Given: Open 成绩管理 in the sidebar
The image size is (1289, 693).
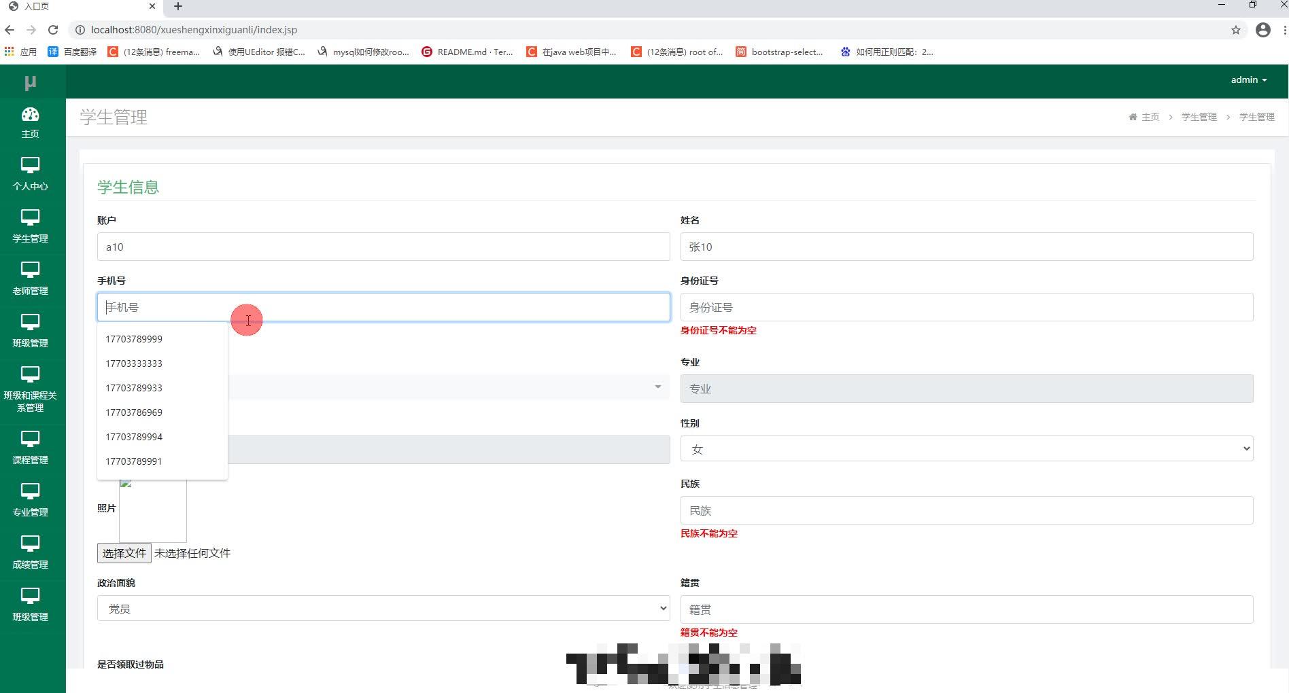Looking at the screenshot, I should (x=30, y=553).
